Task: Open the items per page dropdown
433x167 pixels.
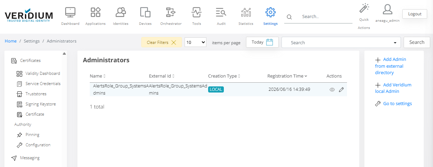Action: 196,43
